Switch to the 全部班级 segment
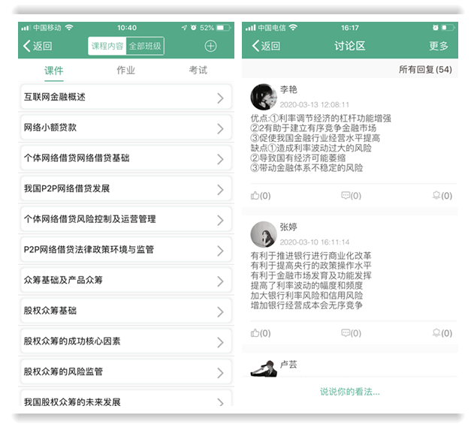 (145, 46)
